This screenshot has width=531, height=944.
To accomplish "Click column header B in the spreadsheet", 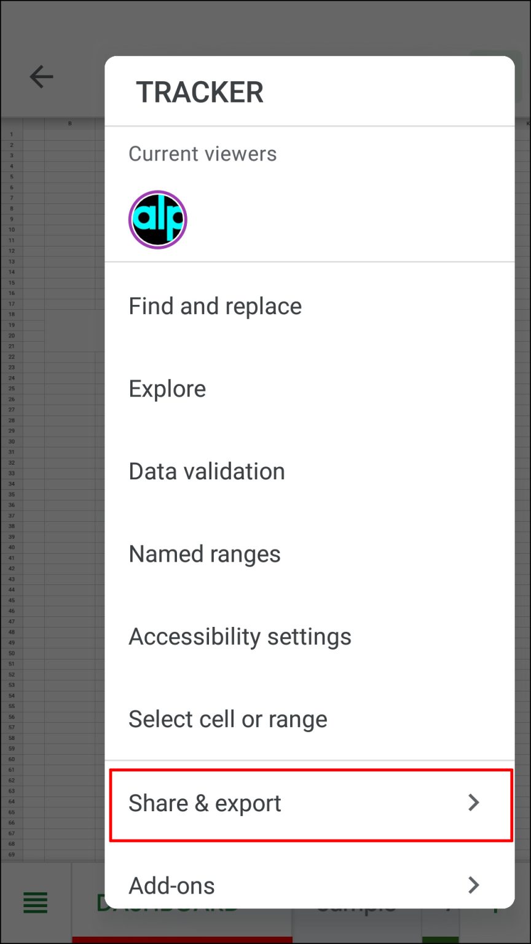I will (69, 122).
